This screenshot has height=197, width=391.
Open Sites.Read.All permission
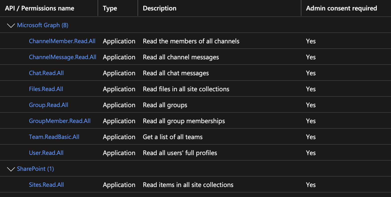(x=46, y=185)
